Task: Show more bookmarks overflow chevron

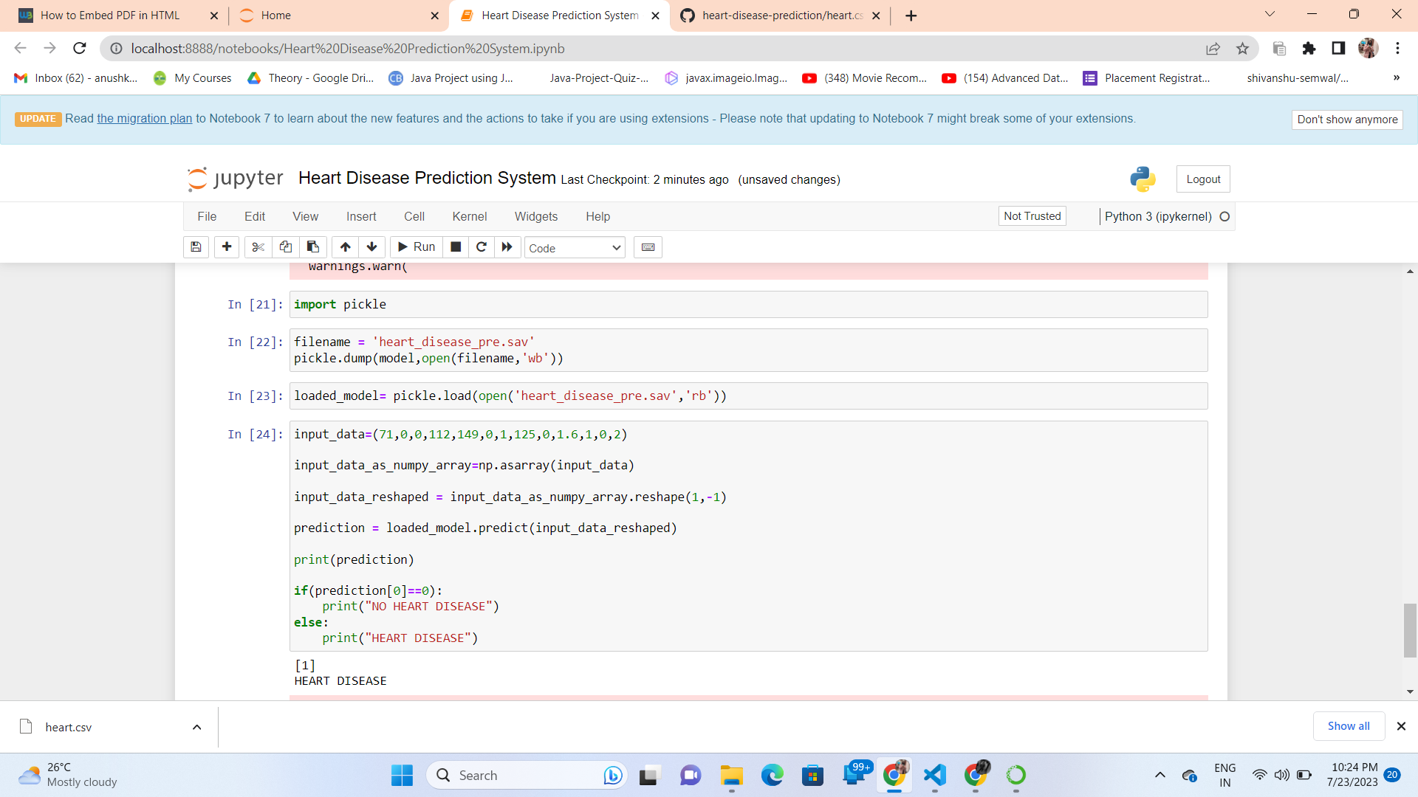Action: tap(1396, 78)
